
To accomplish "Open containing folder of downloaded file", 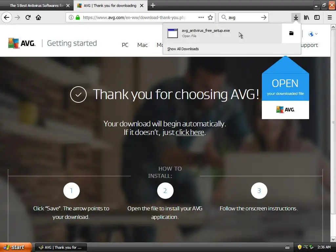I will (291, 33).
